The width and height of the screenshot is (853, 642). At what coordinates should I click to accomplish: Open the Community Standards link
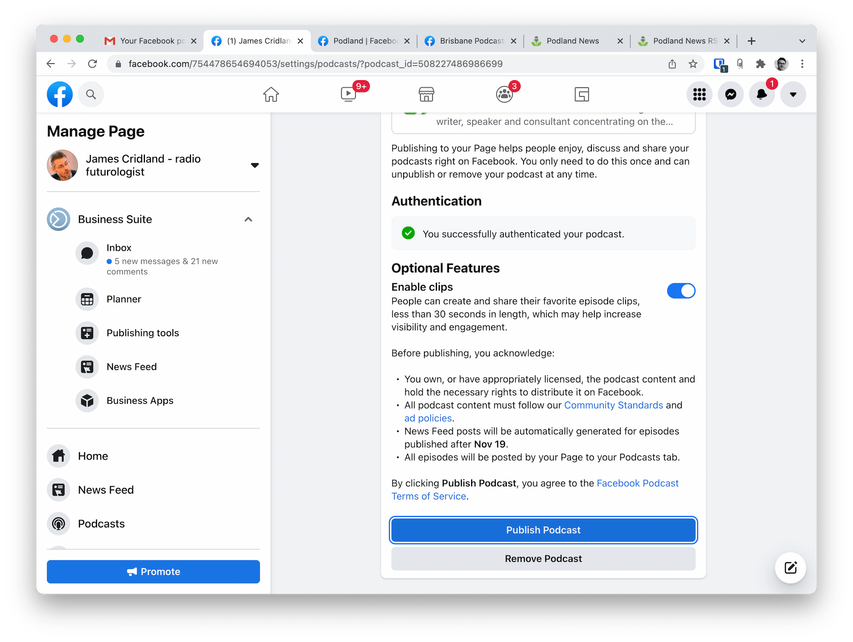[x=614, y=405]
